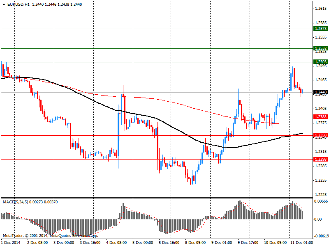
Task: Open the chart menu triangle beside EURUSD,H1
Action: [x=4, y=5]
